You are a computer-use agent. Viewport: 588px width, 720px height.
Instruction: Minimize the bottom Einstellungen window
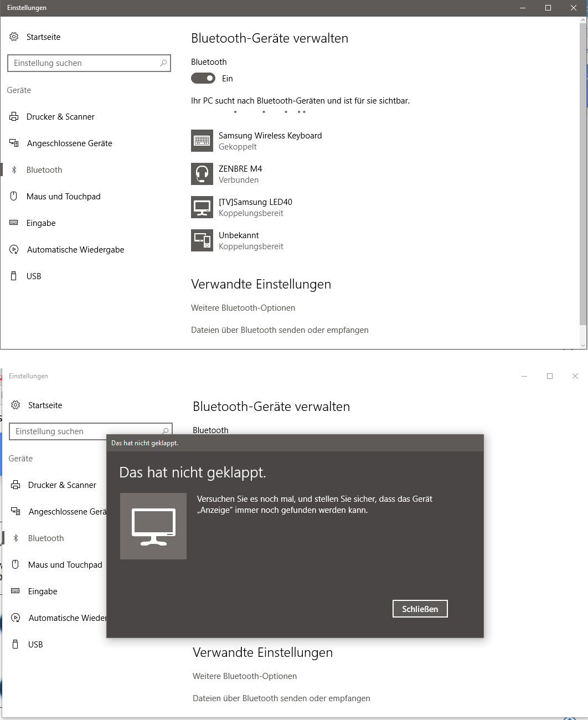click(524, 376)
